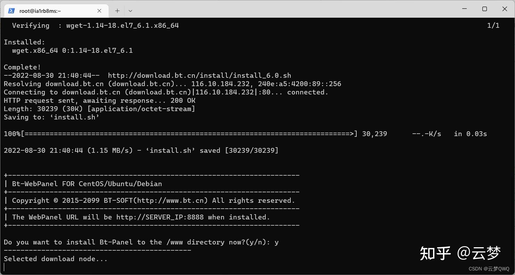Screen dimensions: 515x275
Task: Click the install_6.0.sh download URL
Action: click(x=200, y=75)
